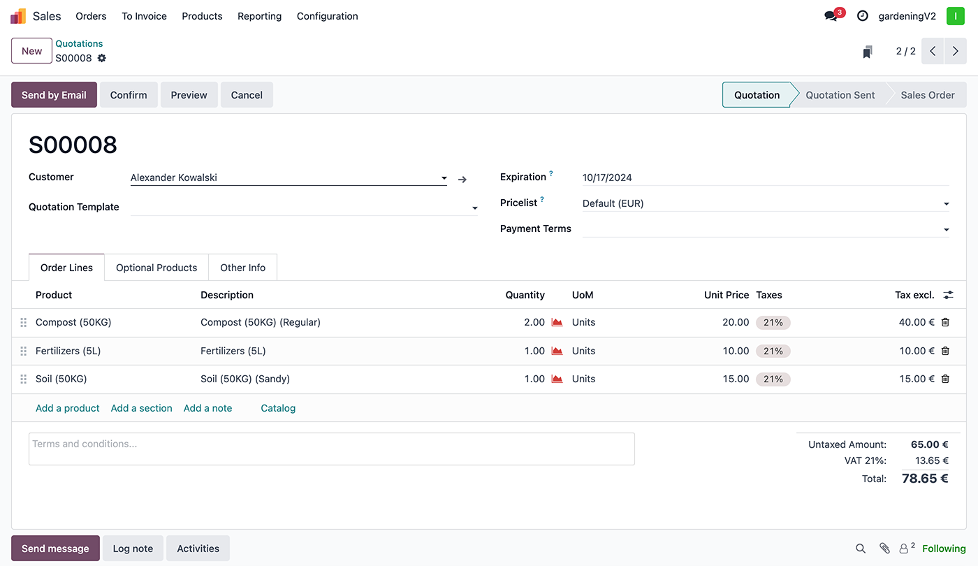The width and height of the screenshot is (978, 566).
Task: Expand the Quotation Template dropdown
Action: tap(474, 208)
